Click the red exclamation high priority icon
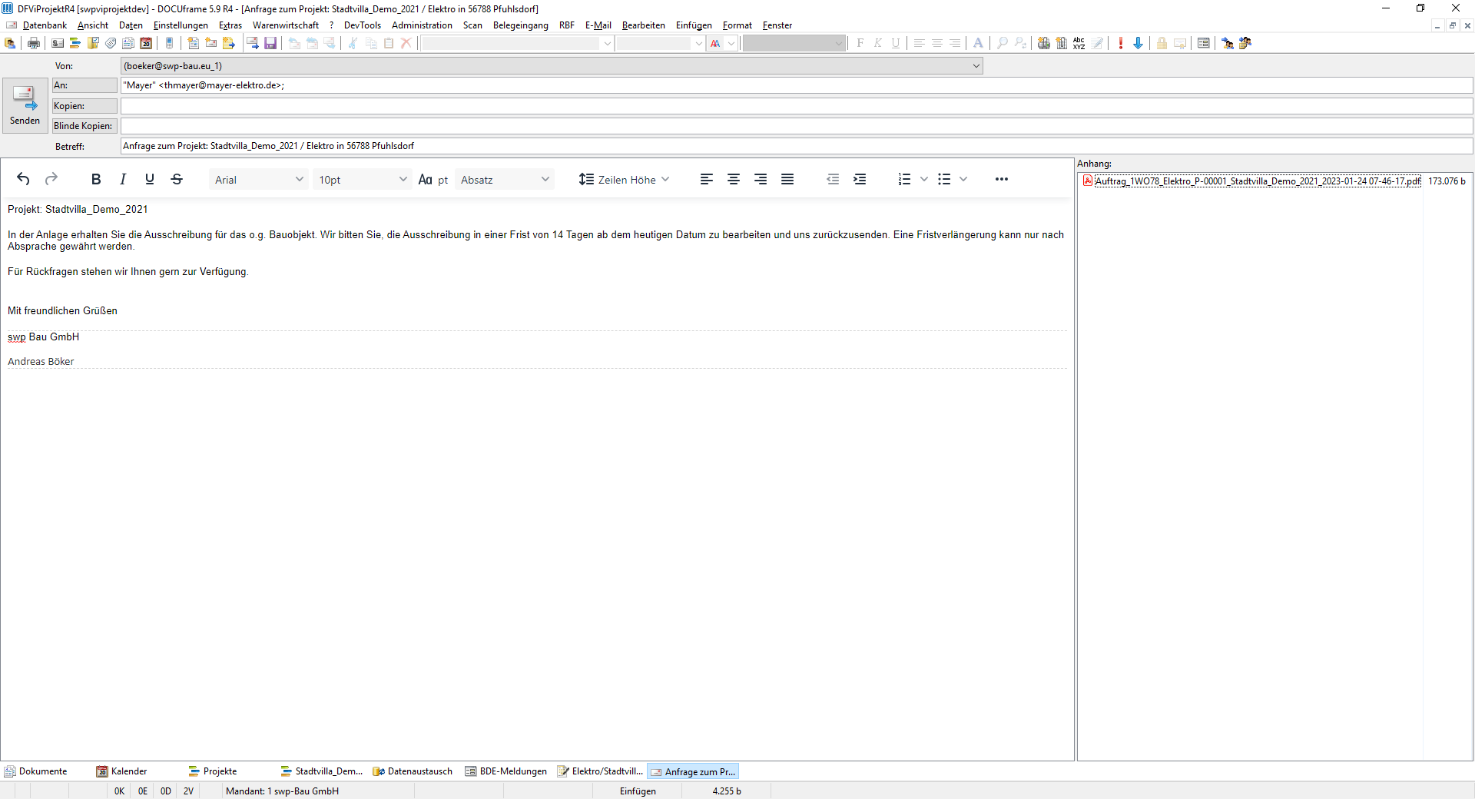The height and width of the screenshot is (799, 1475). (x=1121, y=43)
